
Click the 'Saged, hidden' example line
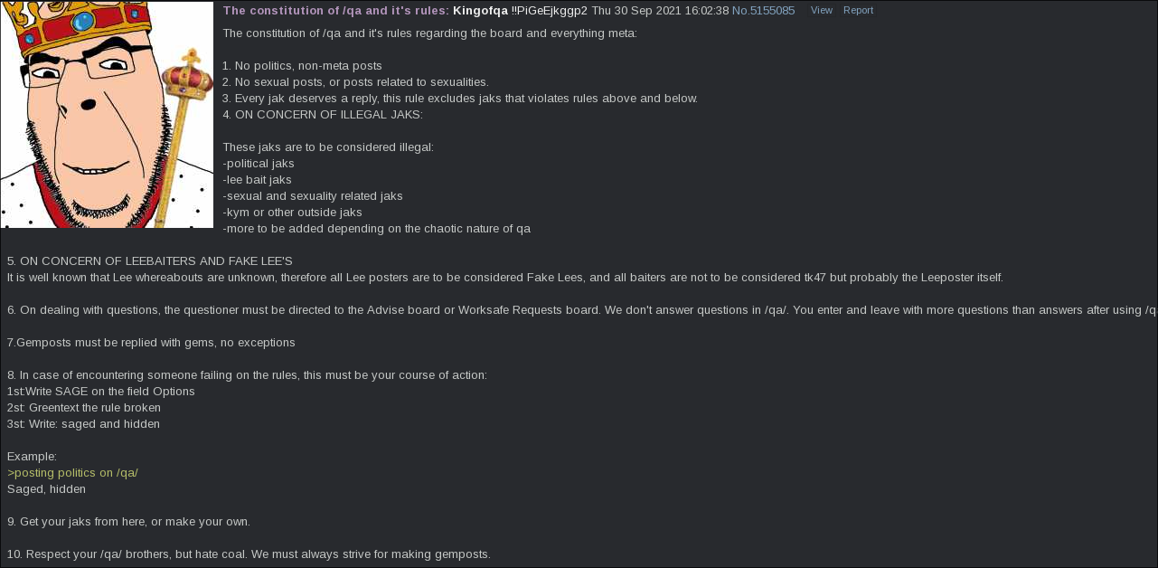(46, 489)
